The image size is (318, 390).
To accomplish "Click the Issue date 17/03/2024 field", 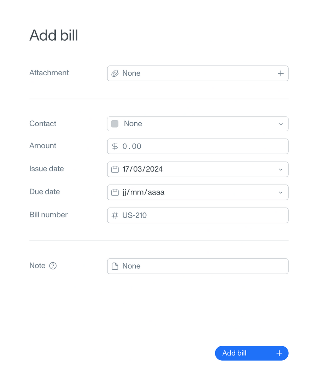I will point(177,169).
